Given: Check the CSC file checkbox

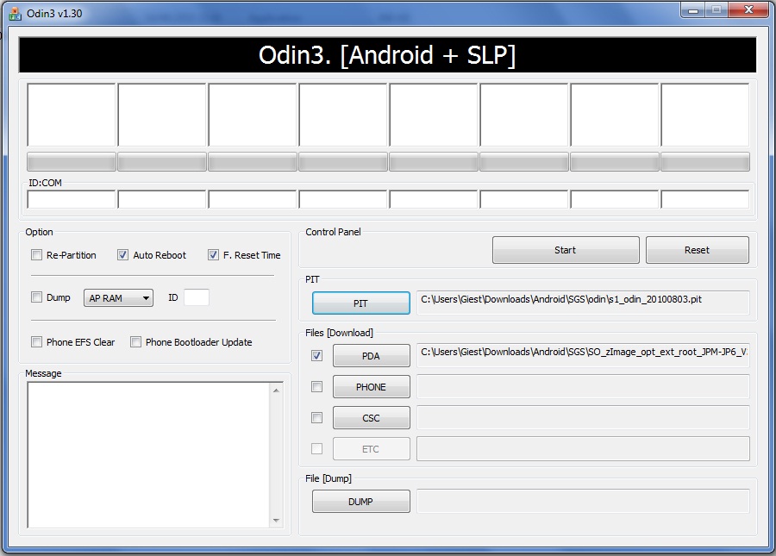Looking at the screenshot, I should [x=316, y=418].
